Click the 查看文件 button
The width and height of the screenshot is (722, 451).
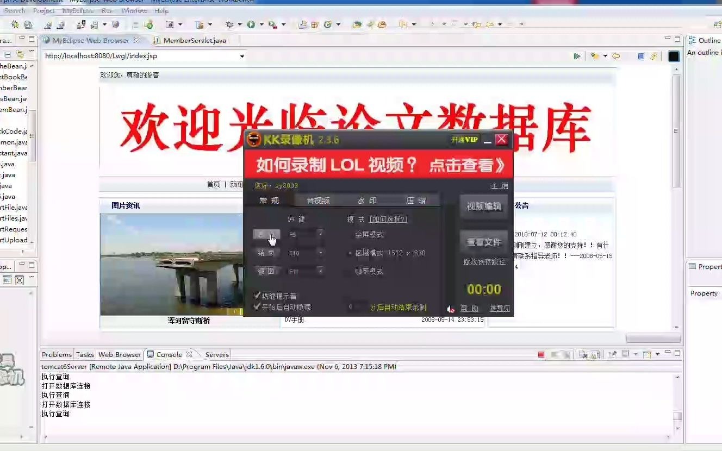click(484, 242)
